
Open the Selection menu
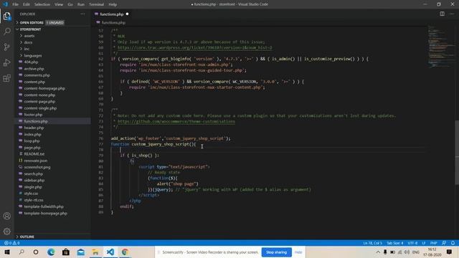(x=42, y=4)
